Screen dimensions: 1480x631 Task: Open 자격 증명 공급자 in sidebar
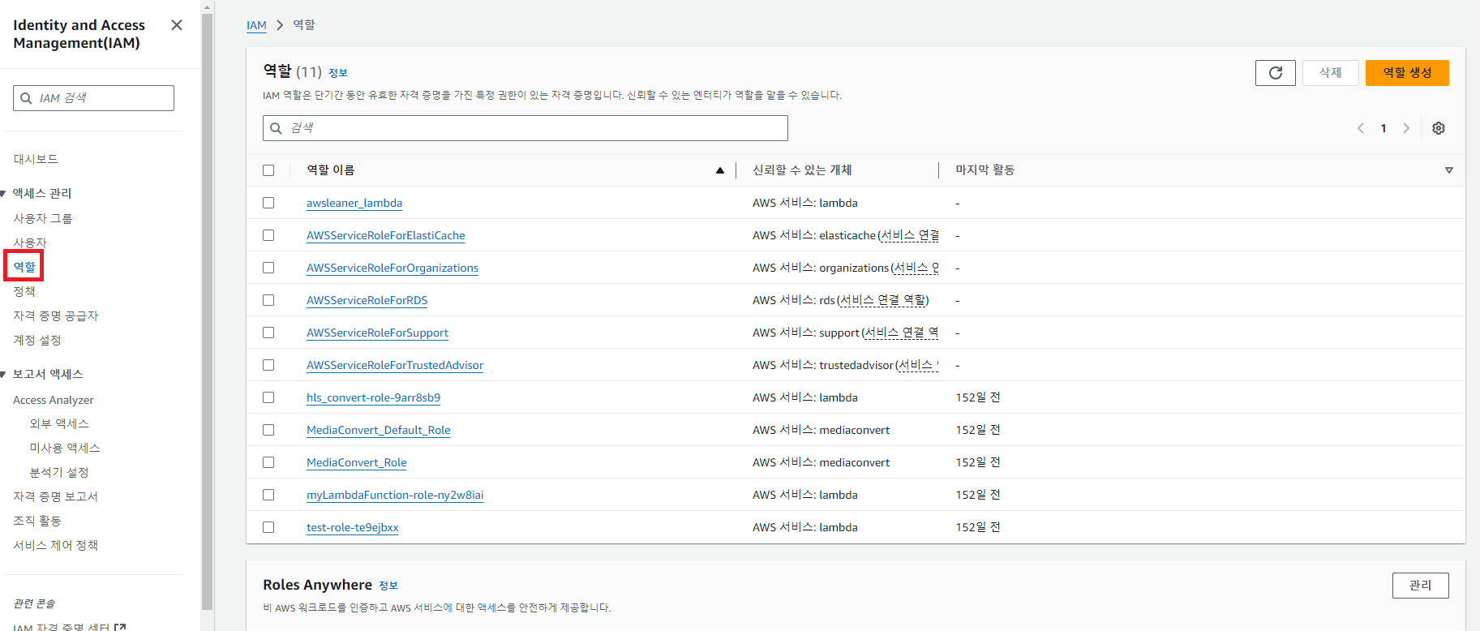tap(55, 315)
